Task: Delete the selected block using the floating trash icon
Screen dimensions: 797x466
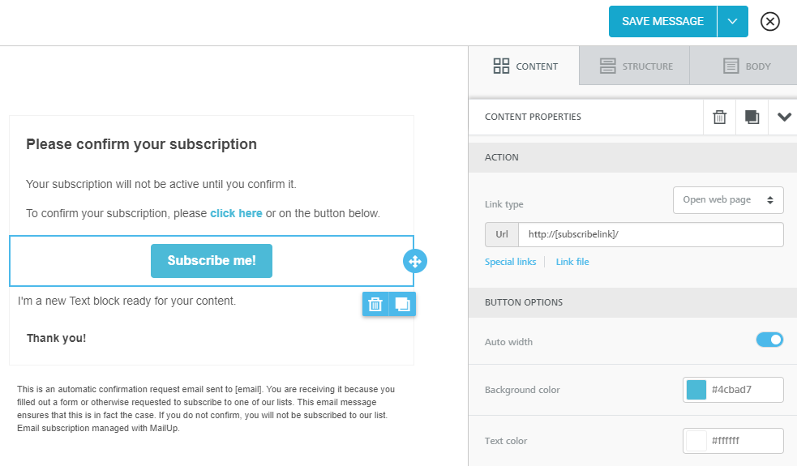Action: tap(375, 304)
